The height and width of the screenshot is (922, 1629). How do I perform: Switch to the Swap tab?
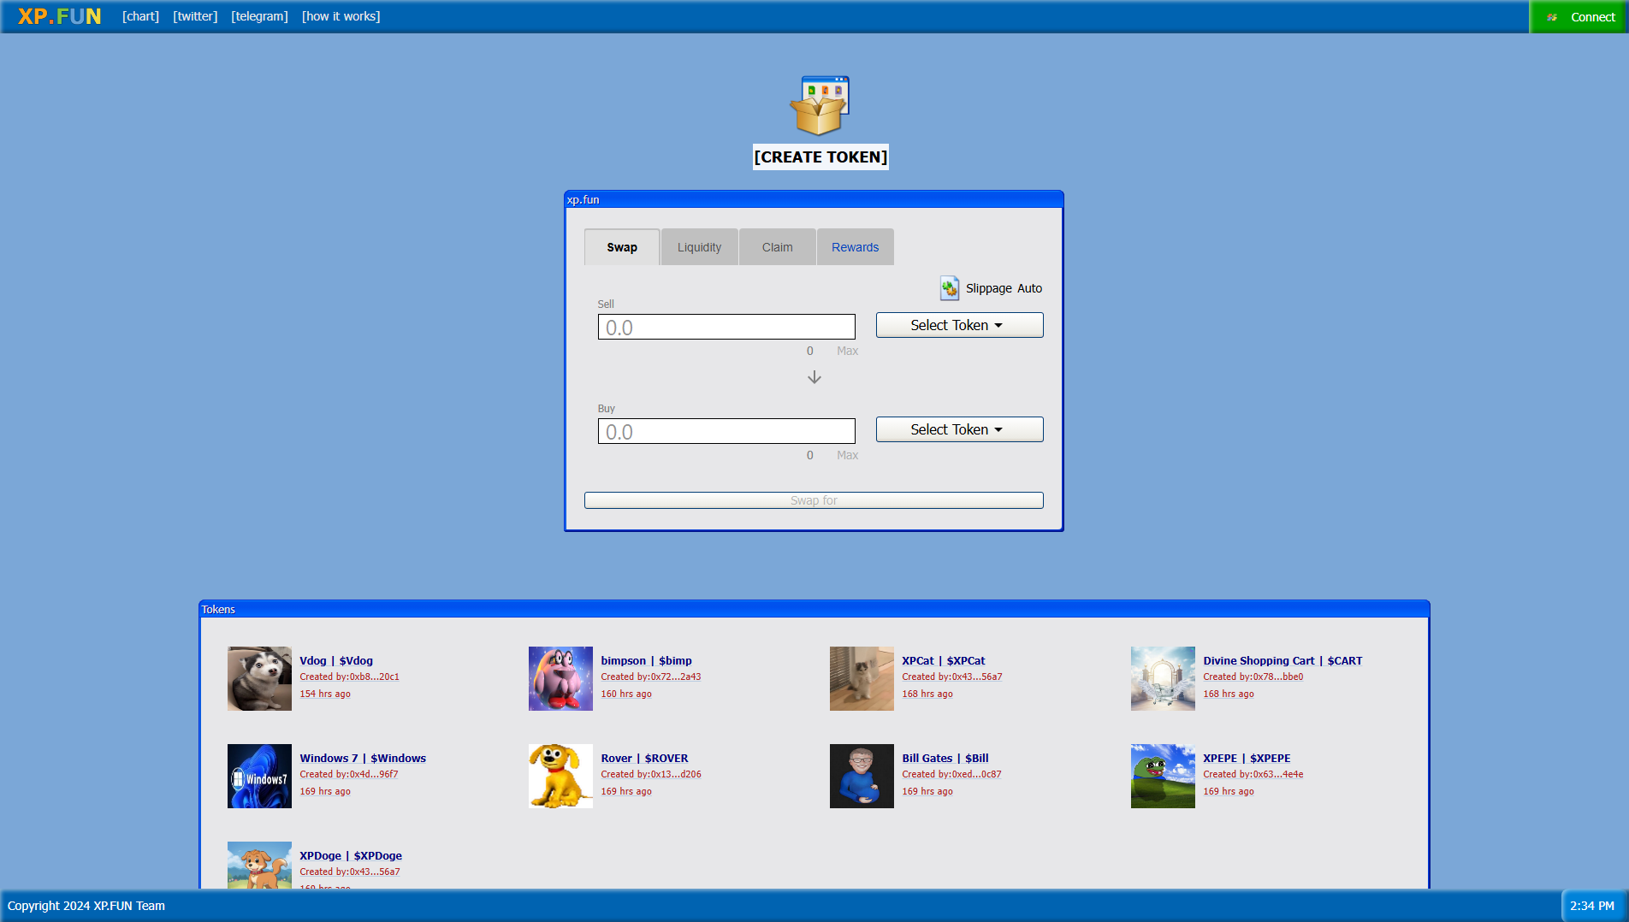click(622, 247)
